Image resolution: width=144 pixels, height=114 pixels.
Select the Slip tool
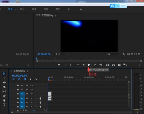point(4,91)
